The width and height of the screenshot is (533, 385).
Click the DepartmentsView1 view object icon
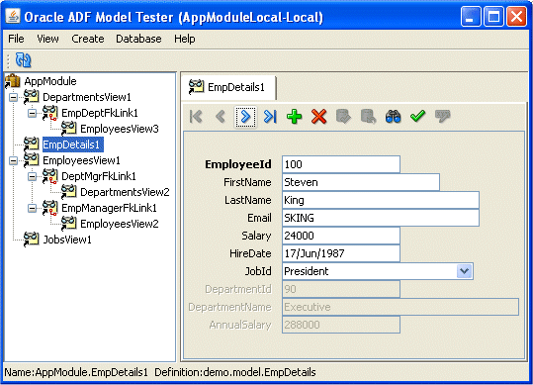click(31, 97)
